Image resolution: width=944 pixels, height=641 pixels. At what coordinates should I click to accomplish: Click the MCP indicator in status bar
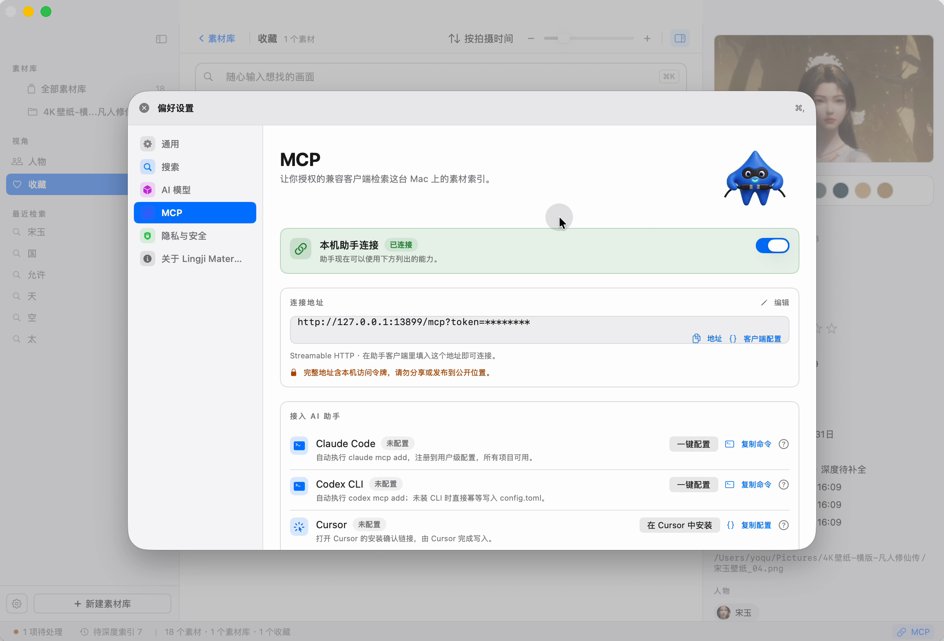913,632
